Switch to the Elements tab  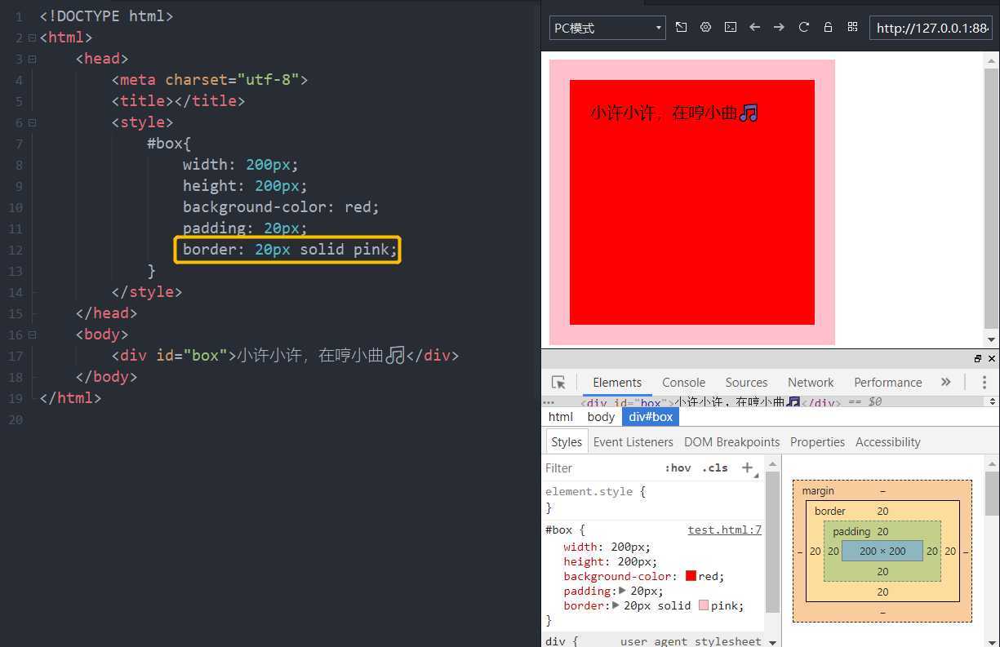point(617,382)
